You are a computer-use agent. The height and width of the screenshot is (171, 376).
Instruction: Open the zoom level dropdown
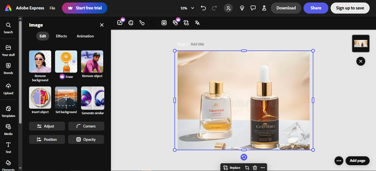tap(187, 8)
